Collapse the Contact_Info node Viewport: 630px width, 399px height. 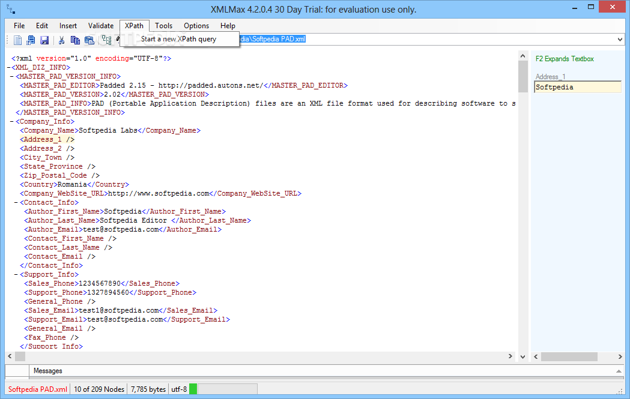pyautogui.click(x=16, y=202)
